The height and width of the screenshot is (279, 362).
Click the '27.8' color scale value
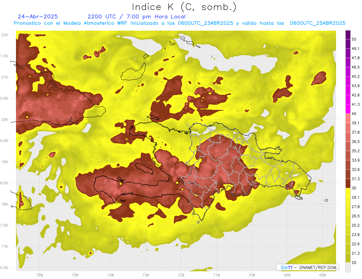(x=356, y=207)
